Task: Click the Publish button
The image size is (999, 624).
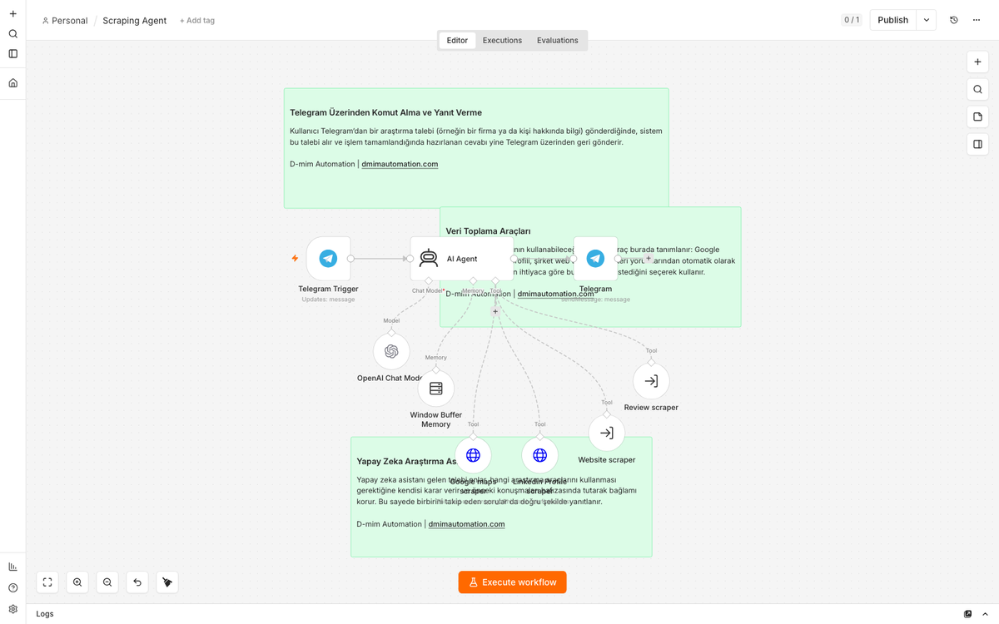Action: coord(892,20)
